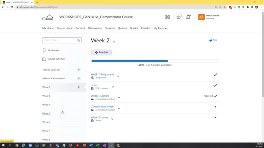Screen dimensions: 264x148
Task: Open the course selector waffle grid icon
Action: coord(167,17)
